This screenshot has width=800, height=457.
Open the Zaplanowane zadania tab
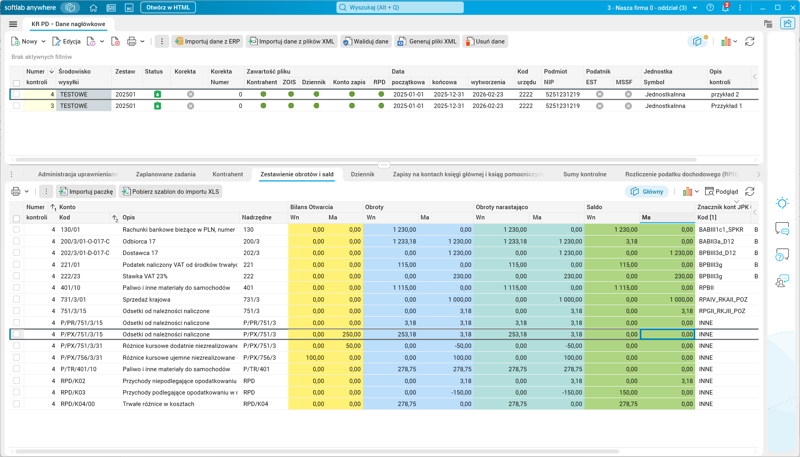click(166, 174)
